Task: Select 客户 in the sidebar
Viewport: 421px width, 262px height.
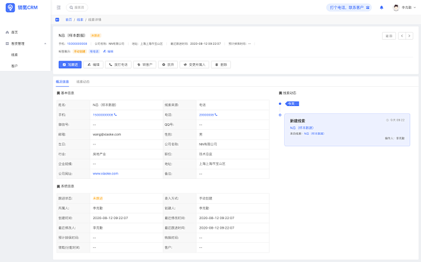Action: pyautogui.click(x=15, y=66)
